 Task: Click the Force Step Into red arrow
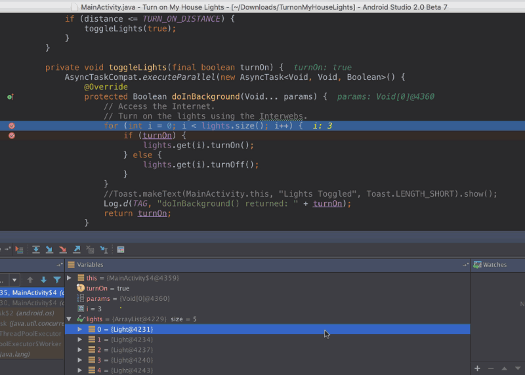pyautogui.click(x=63, y=250)
